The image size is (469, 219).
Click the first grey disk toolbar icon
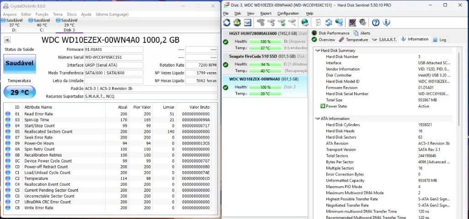260,22
